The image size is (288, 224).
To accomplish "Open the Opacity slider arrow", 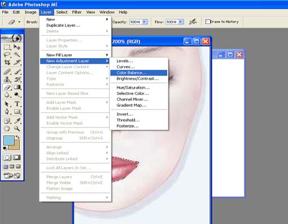I will point(145,22).
